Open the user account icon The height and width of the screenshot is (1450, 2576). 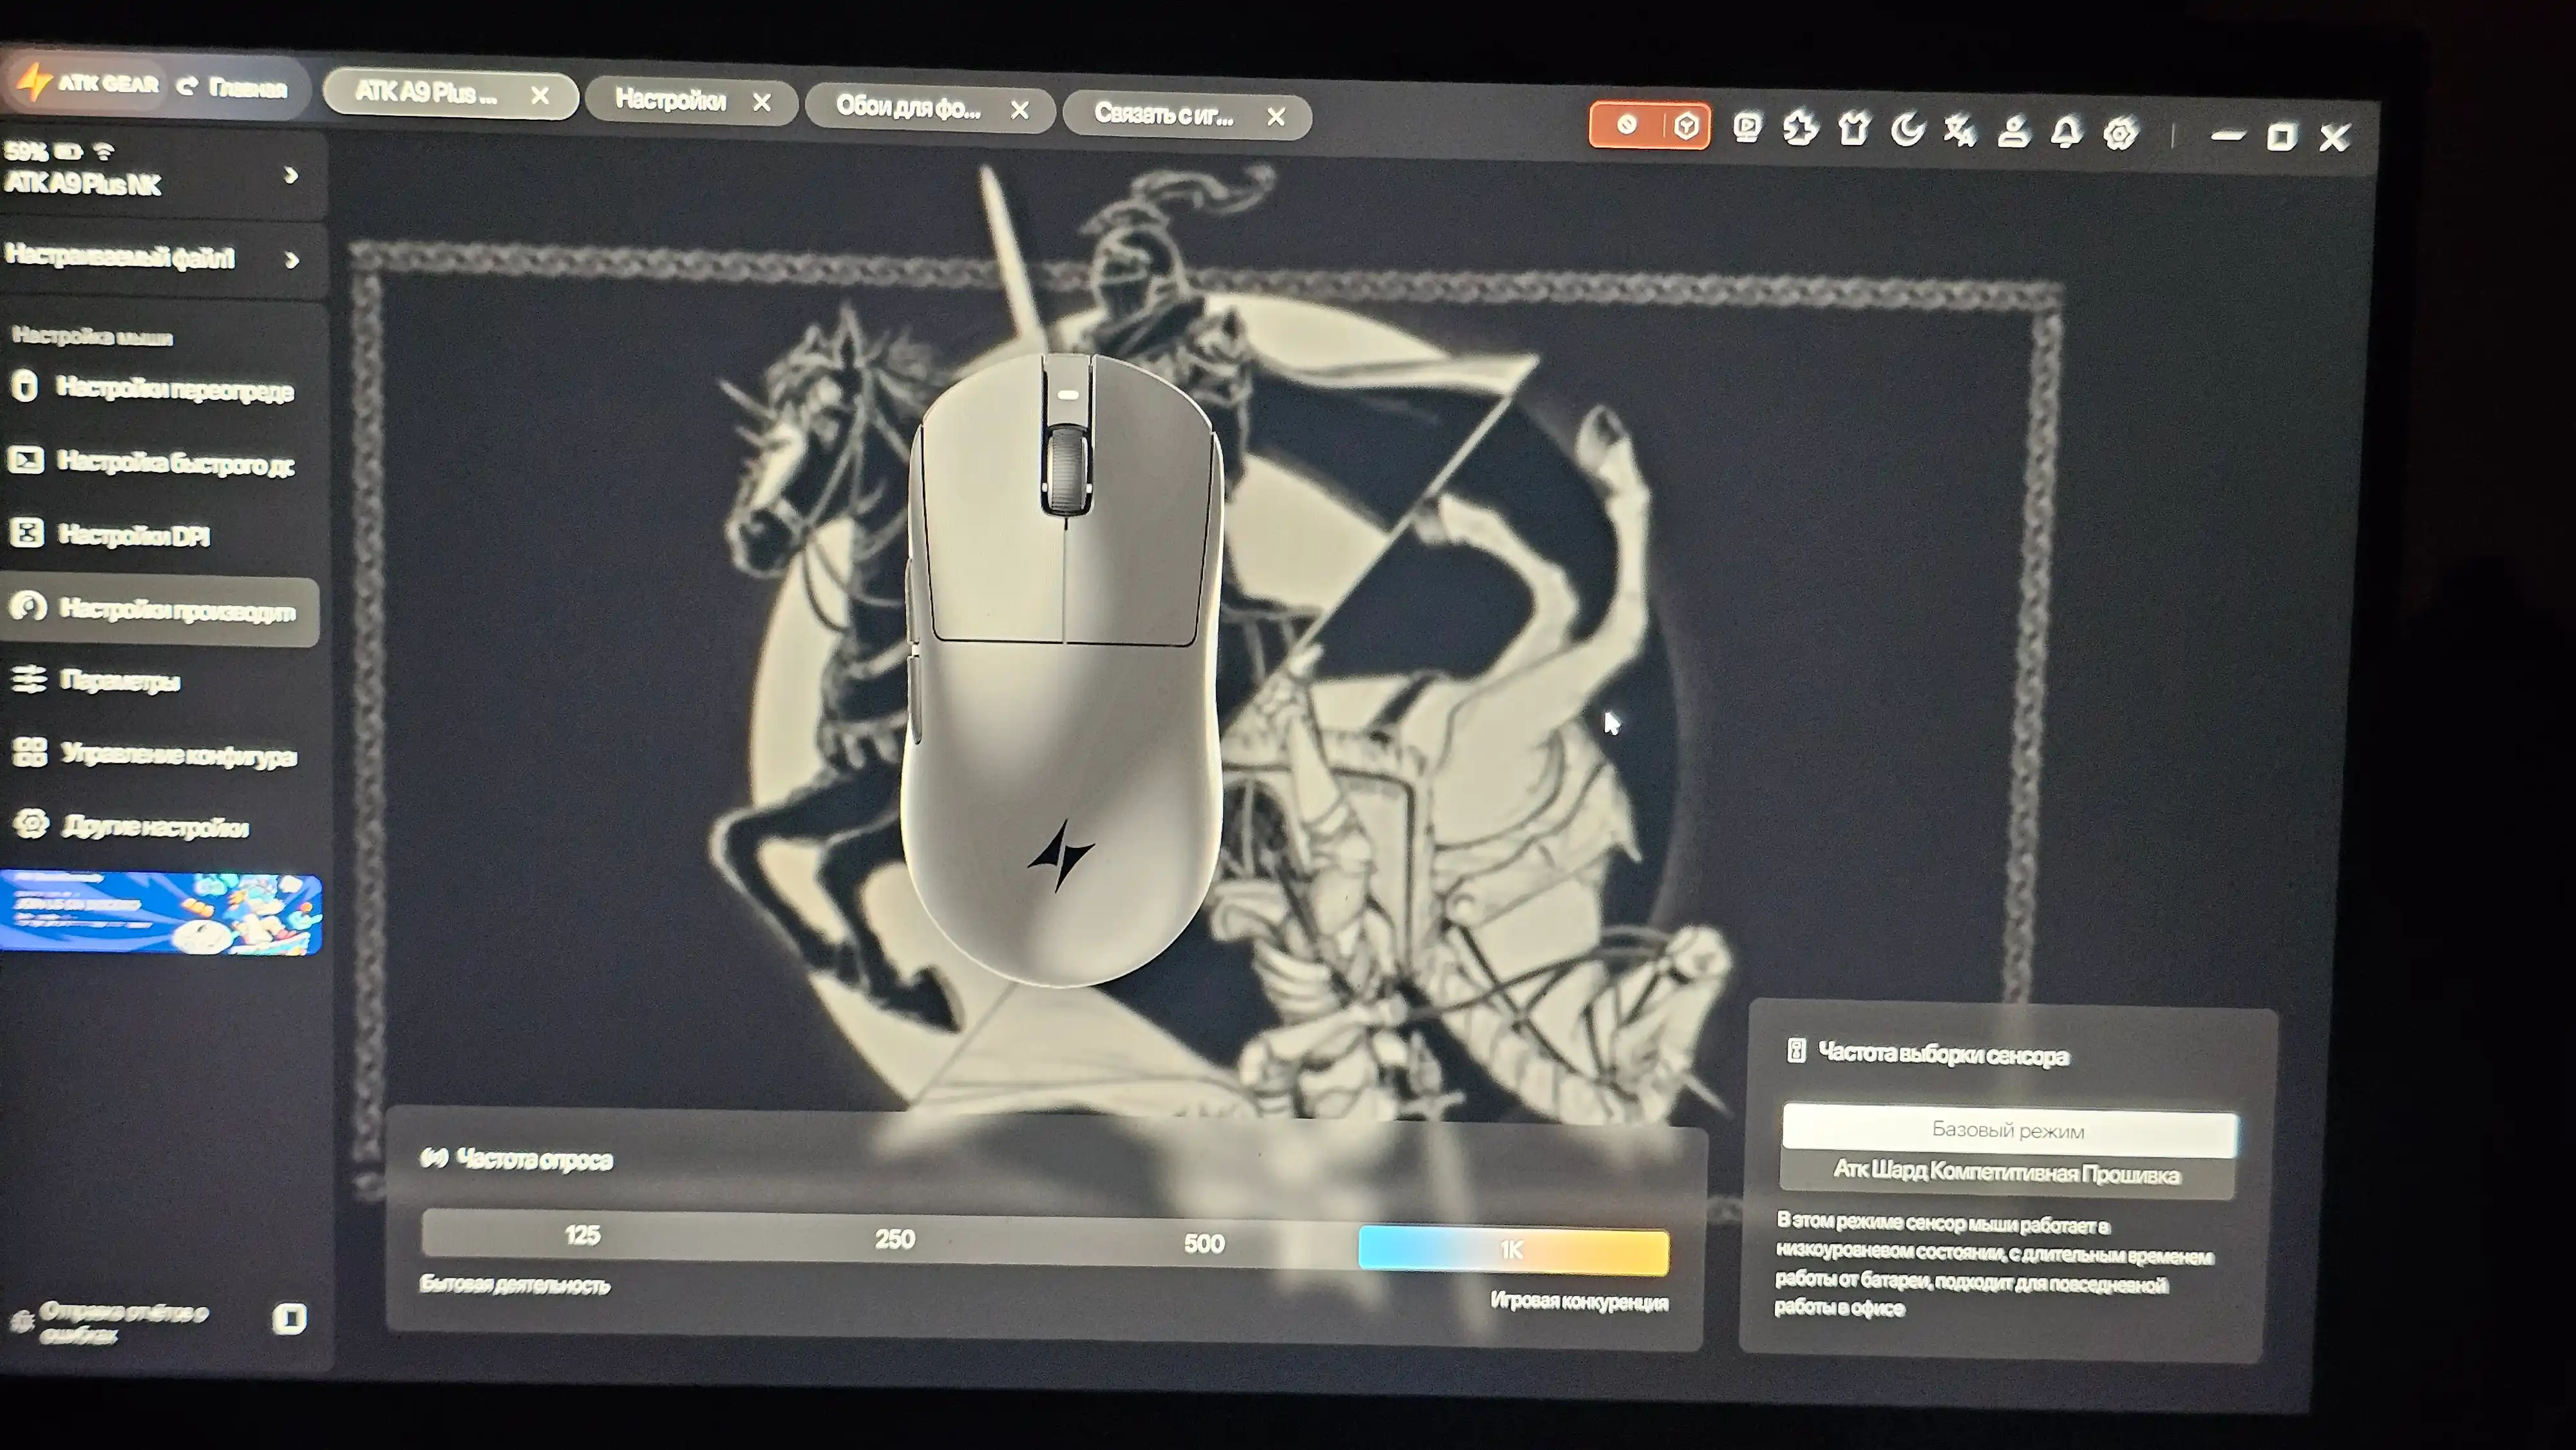[x=2013, y=132]
